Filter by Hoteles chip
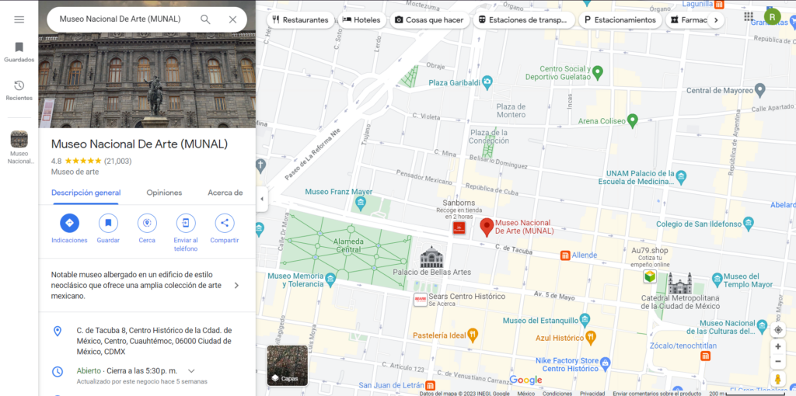 point(361,20)
